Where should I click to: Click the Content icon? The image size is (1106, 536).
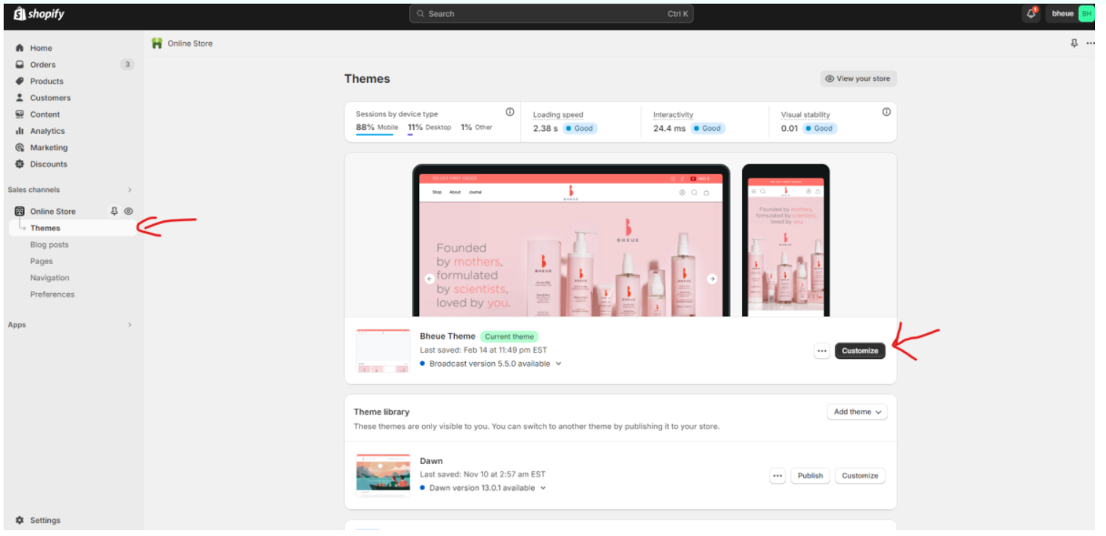coord(20,115)
